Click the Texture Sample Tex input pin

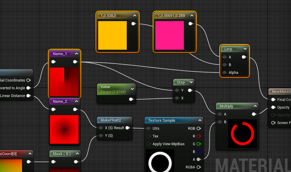[148, 136]
